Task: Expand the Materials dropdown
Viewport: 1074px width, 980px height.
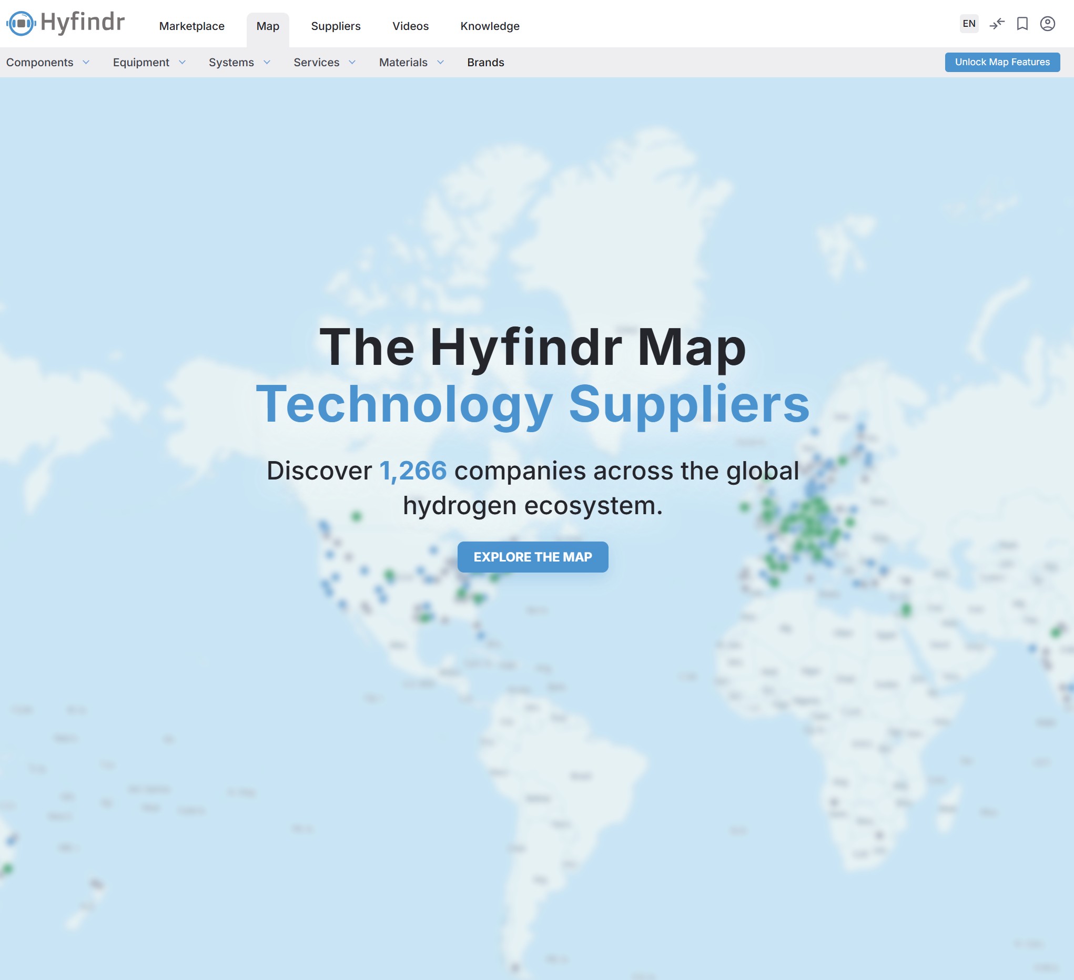Action: point(411,63)
